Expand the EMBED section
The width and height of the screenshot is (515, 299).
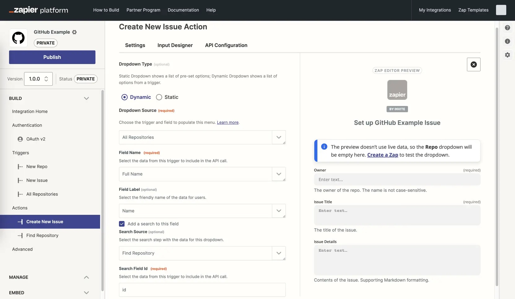86,293
